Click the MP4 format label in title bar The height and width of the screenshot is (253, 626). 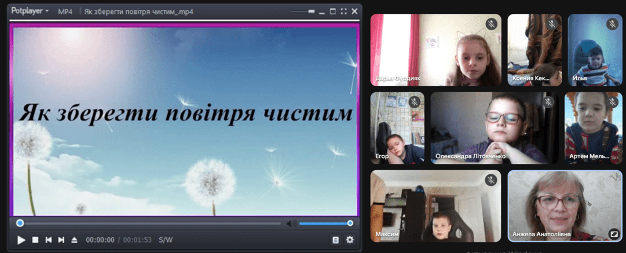pos(65,12)
